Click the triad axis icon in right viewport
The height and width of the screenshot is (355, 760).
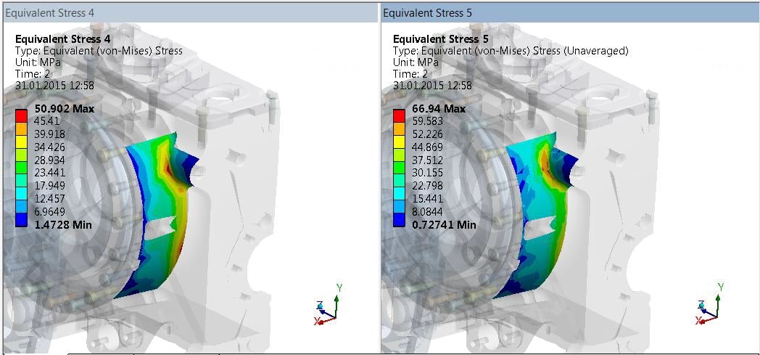pos(710,304)
